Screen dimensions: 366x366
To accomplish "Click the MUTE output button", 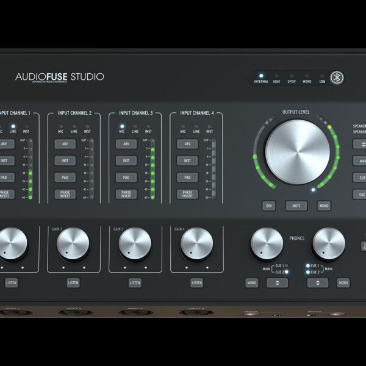I will point(296,206).
